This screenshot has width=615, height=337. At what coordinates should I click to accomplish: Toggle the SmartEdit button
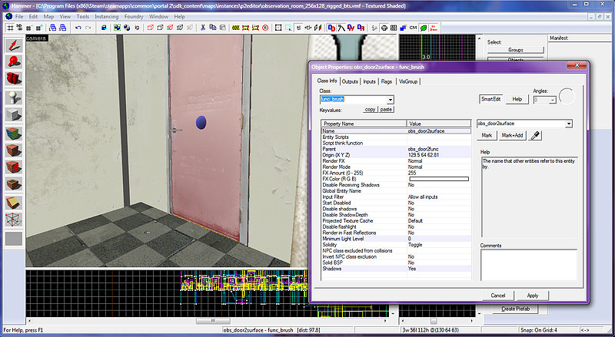tap(490, 99)
